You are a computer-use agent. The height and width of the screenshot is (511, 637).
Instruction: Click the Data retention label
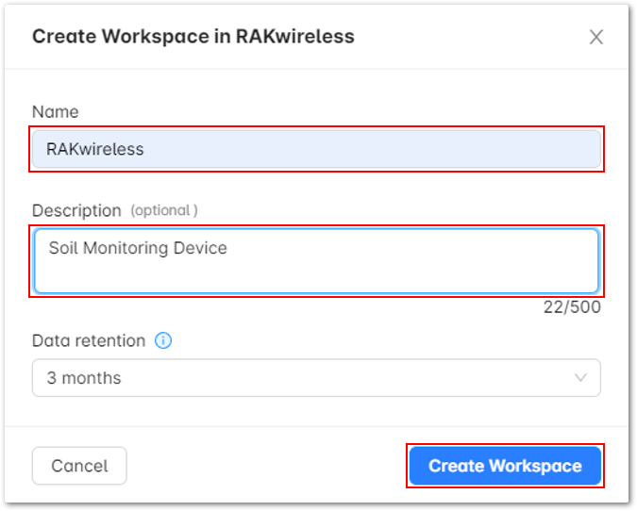point(89,340)
